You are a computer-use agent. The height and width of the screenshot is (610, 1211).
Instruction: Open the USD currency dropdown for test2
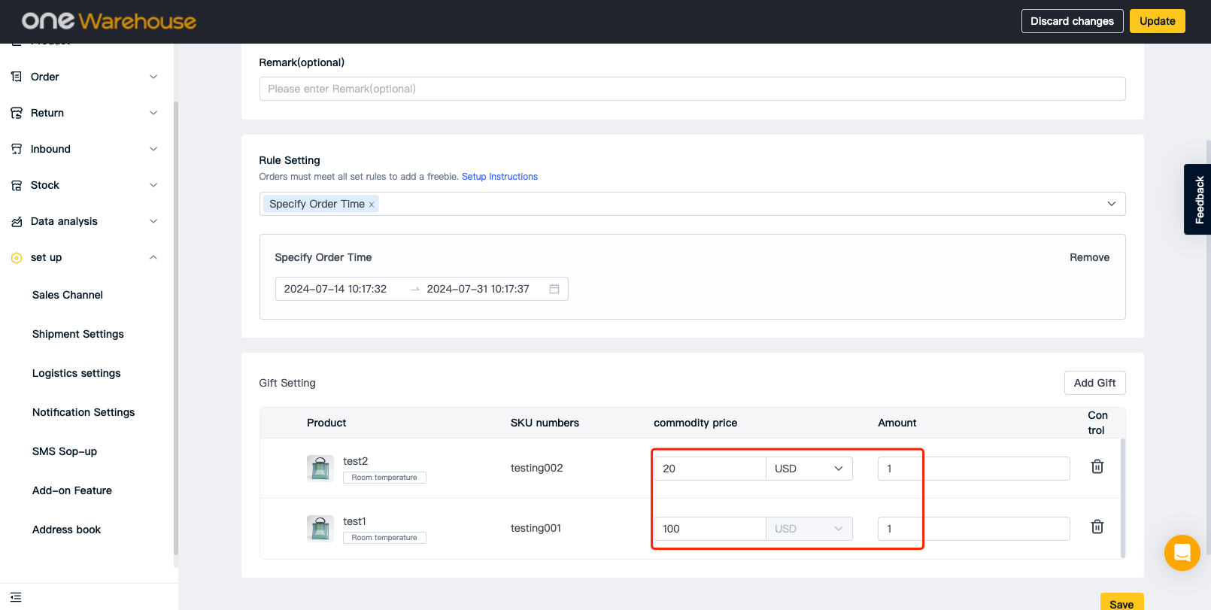(809, 469)
